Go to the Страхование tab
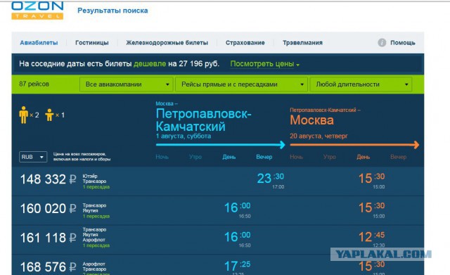 tap(245, 43)
